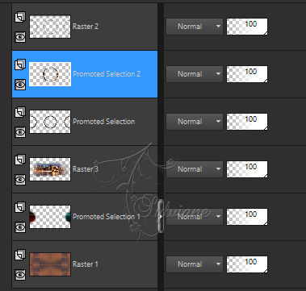Click the panel divider collapse handle
This screenshot has height=291, width=306.
click(x=161, y=217)
